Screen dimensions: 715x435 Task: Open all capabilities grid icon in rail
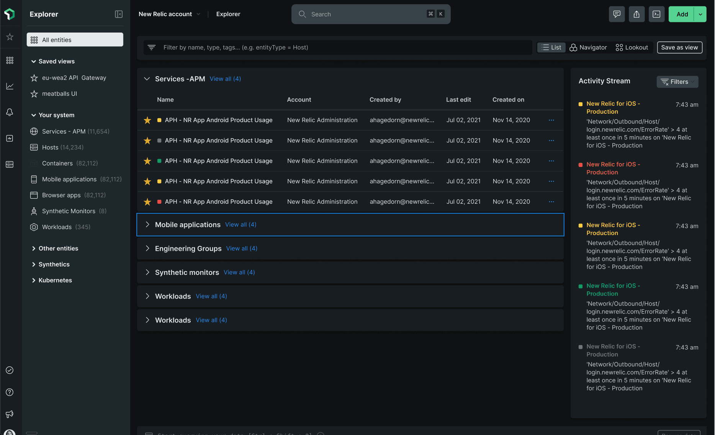[x=10, y=61]
